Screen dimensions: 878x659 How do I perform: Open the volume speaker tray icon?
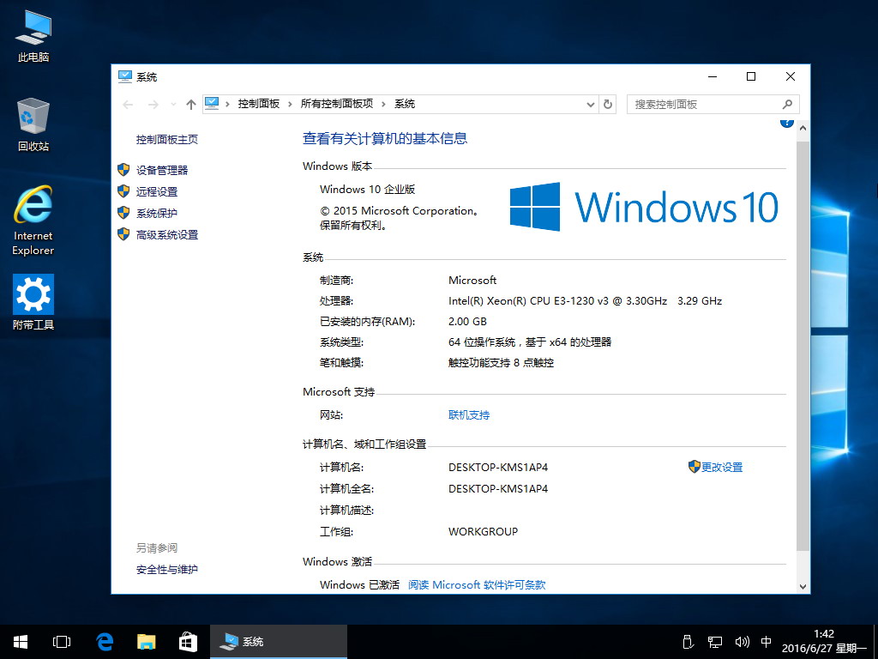coord(742,642)
